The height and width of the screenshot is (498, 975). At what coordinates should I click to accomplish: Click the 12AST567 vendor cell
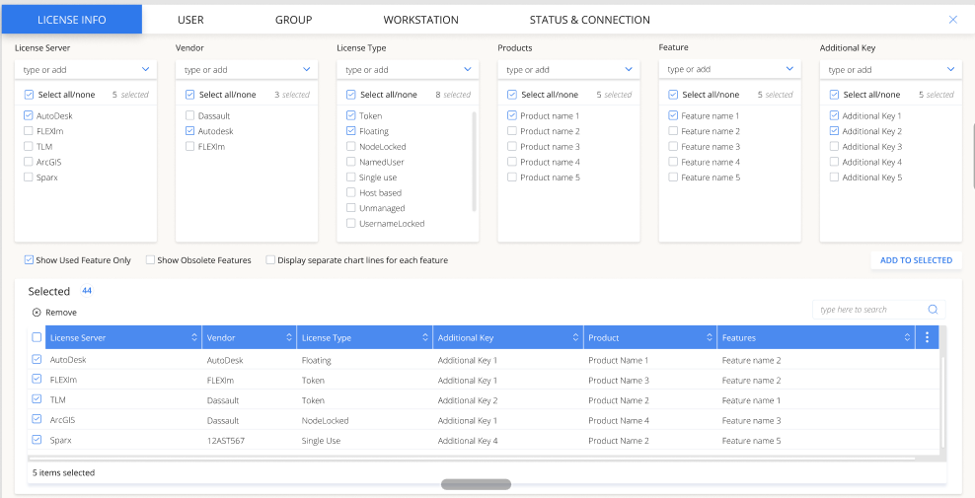pyautogui.click(x=225, y=441)
